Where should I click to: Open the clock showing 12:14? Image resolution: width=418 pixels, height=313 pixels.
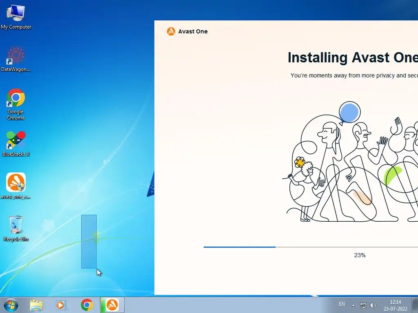pos(395,305)
